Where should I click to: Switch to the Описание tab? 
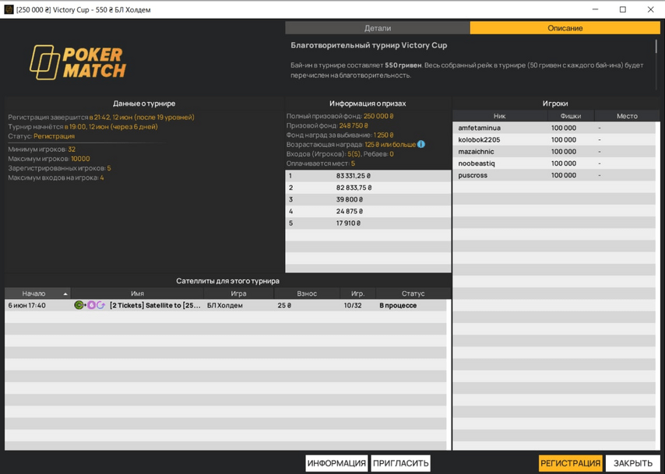565,28
